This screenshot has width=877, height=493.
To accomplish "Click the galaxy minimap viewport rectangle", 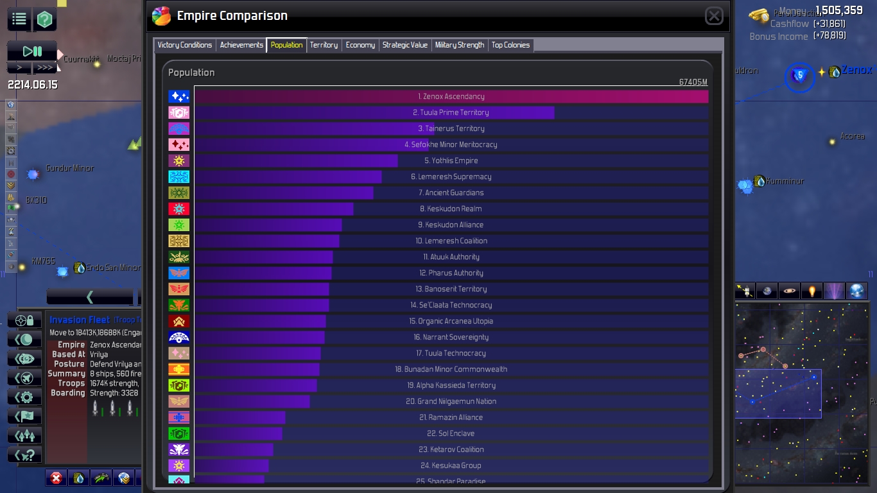I will (x=778, y=394).
